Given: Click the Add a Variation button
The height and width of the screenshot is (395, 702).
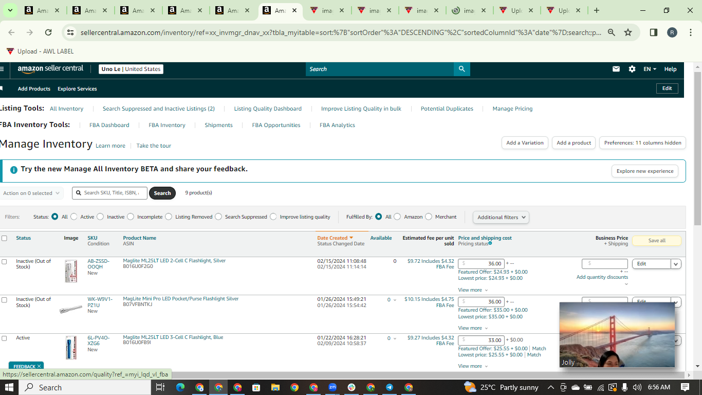Looking at the screenshot, I should pos(525,143).
